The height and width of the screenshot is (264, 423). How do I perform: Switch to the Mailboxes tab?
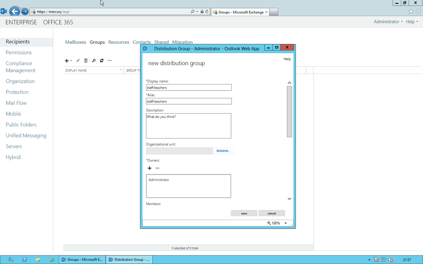tap(76, 42)
